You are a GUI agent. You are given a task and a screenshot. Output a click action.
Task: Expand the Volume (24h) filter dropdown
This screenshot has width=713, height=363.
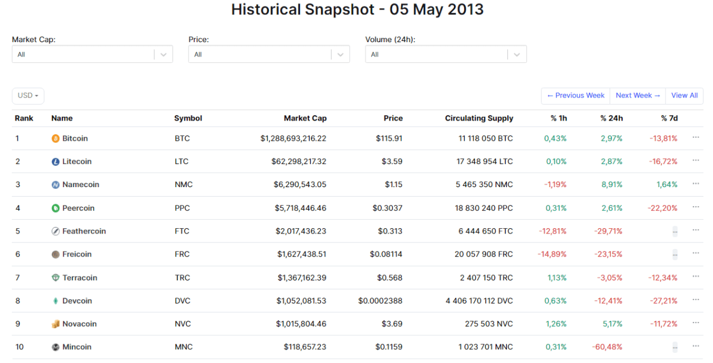[x=446, y=53]
